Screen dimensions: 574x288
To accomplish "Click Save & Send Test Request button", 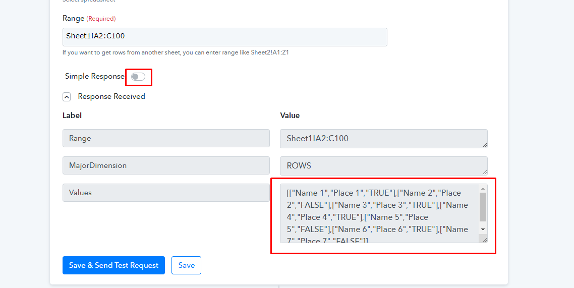I will 113,265.
